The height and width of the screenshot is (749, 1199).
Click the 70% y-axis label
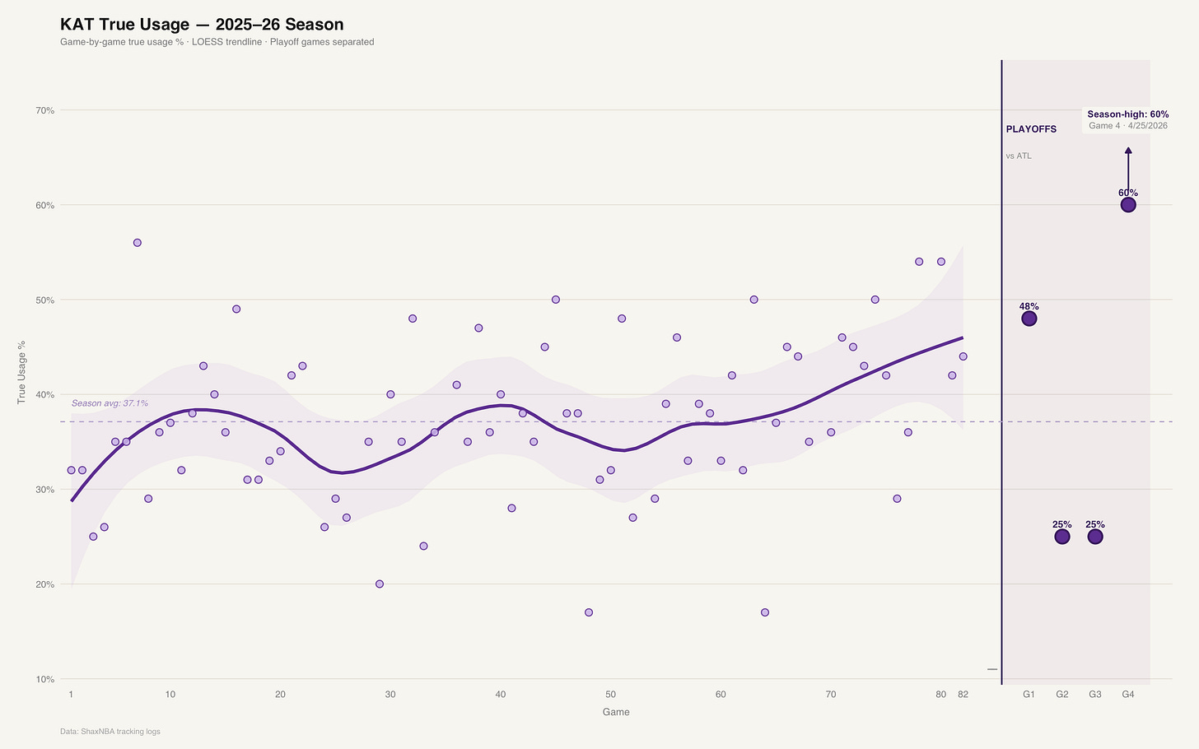(x=45, y=110)
